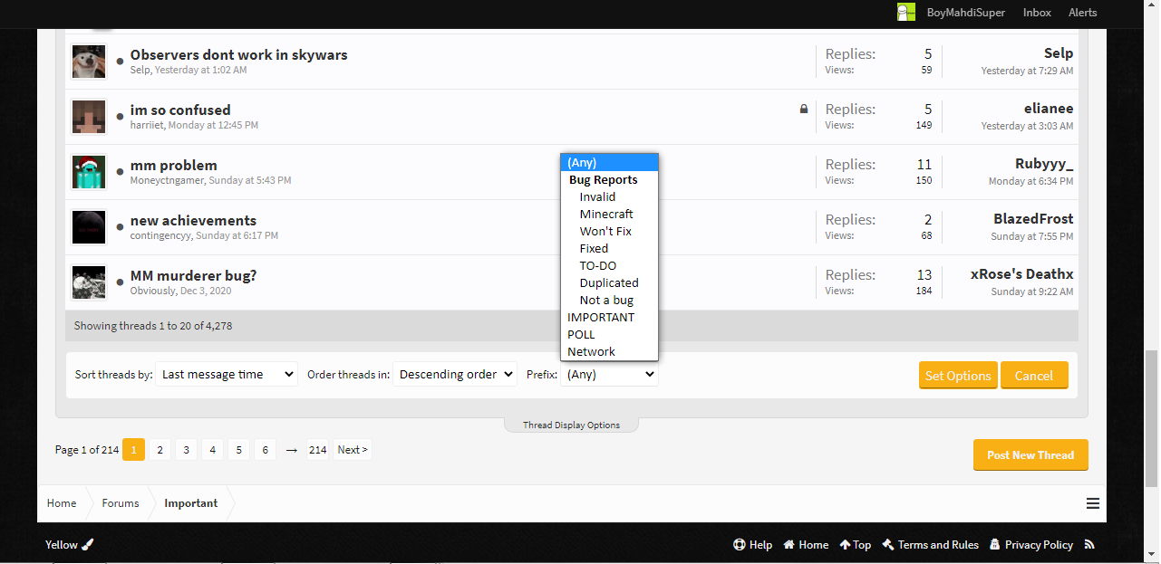Open last poster elianee's profile
Viewport: 1161px width, 564px height.
coord(1049,109)
